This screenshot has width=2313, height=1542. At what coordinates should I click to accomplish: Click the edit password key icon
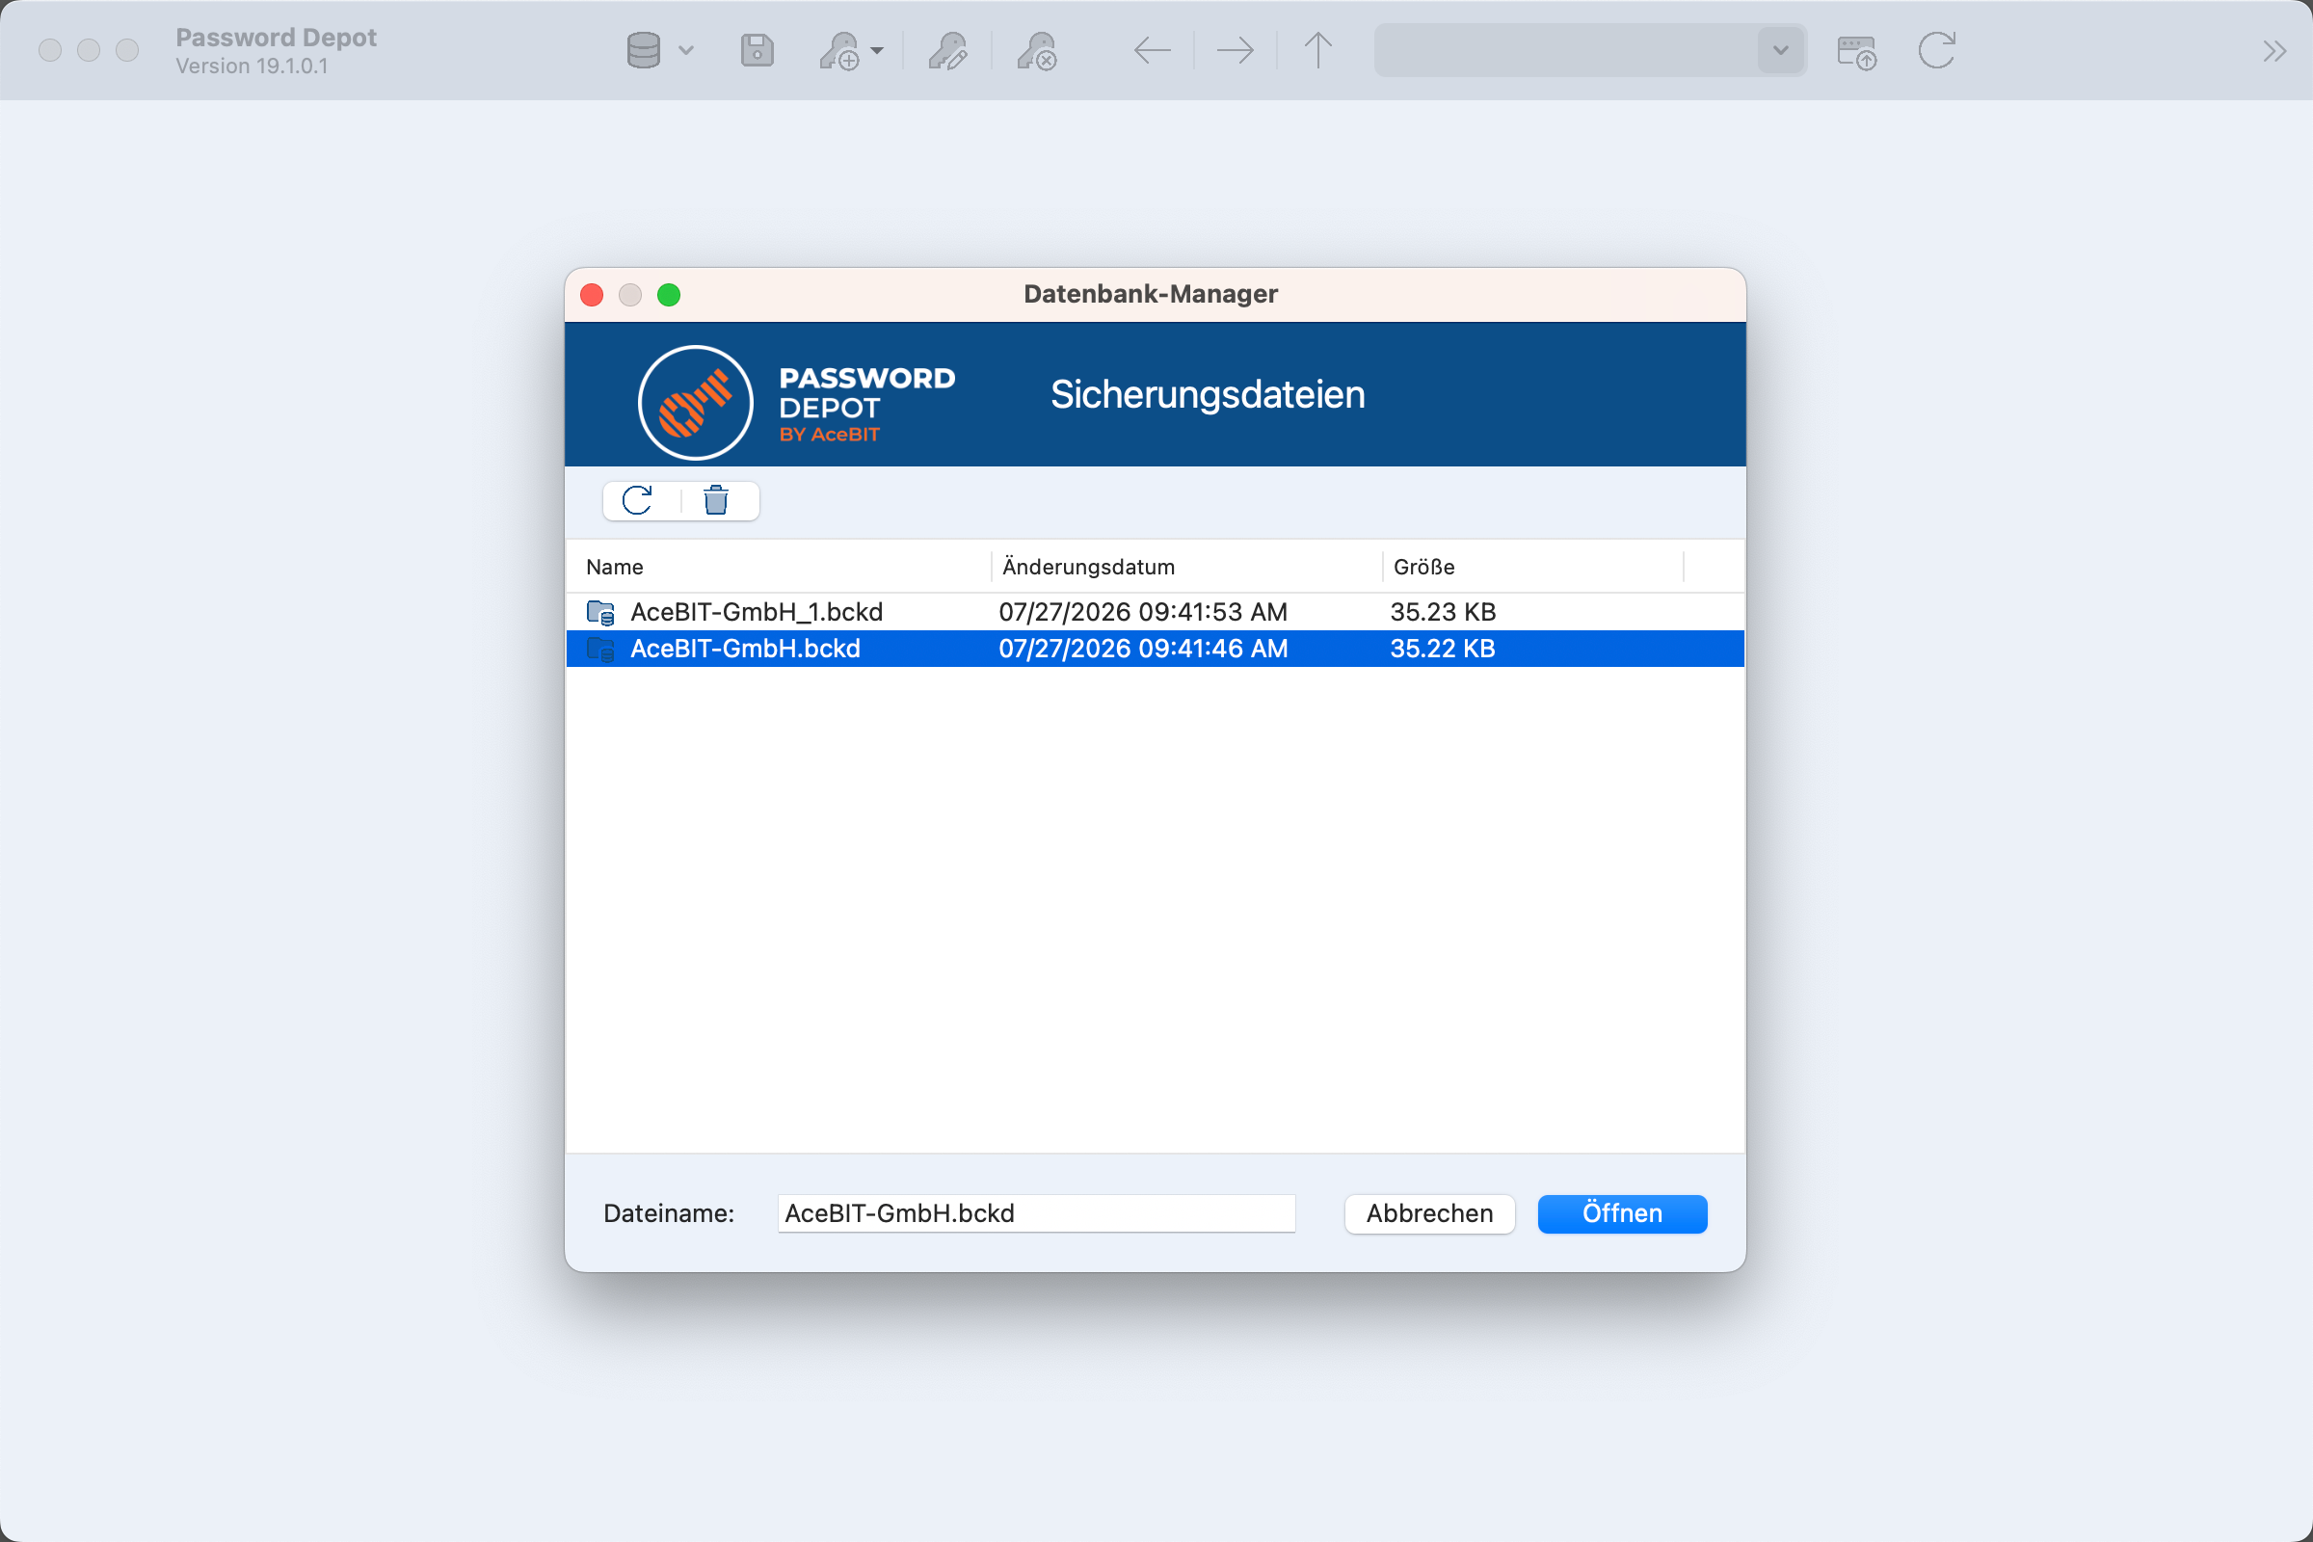tap(948, 50)
